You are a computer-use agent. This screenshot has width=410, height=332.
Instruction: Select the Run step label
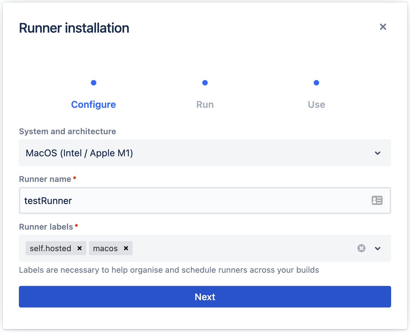click(205, 105)
